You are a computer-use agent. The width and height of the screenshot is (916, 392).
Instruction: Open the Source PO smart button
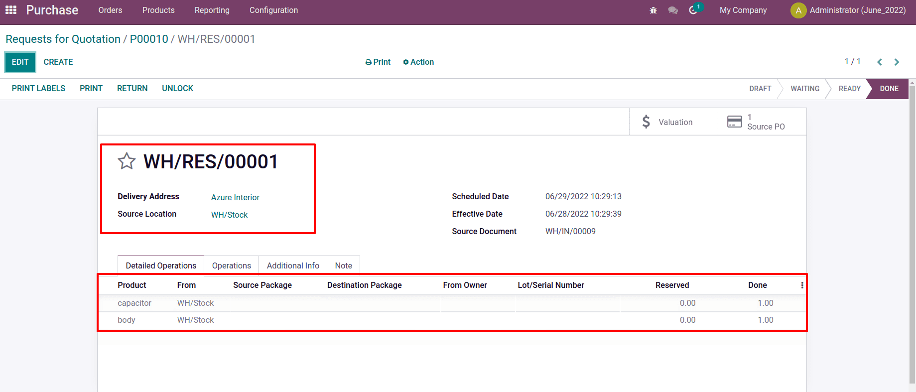click(762, 122)
